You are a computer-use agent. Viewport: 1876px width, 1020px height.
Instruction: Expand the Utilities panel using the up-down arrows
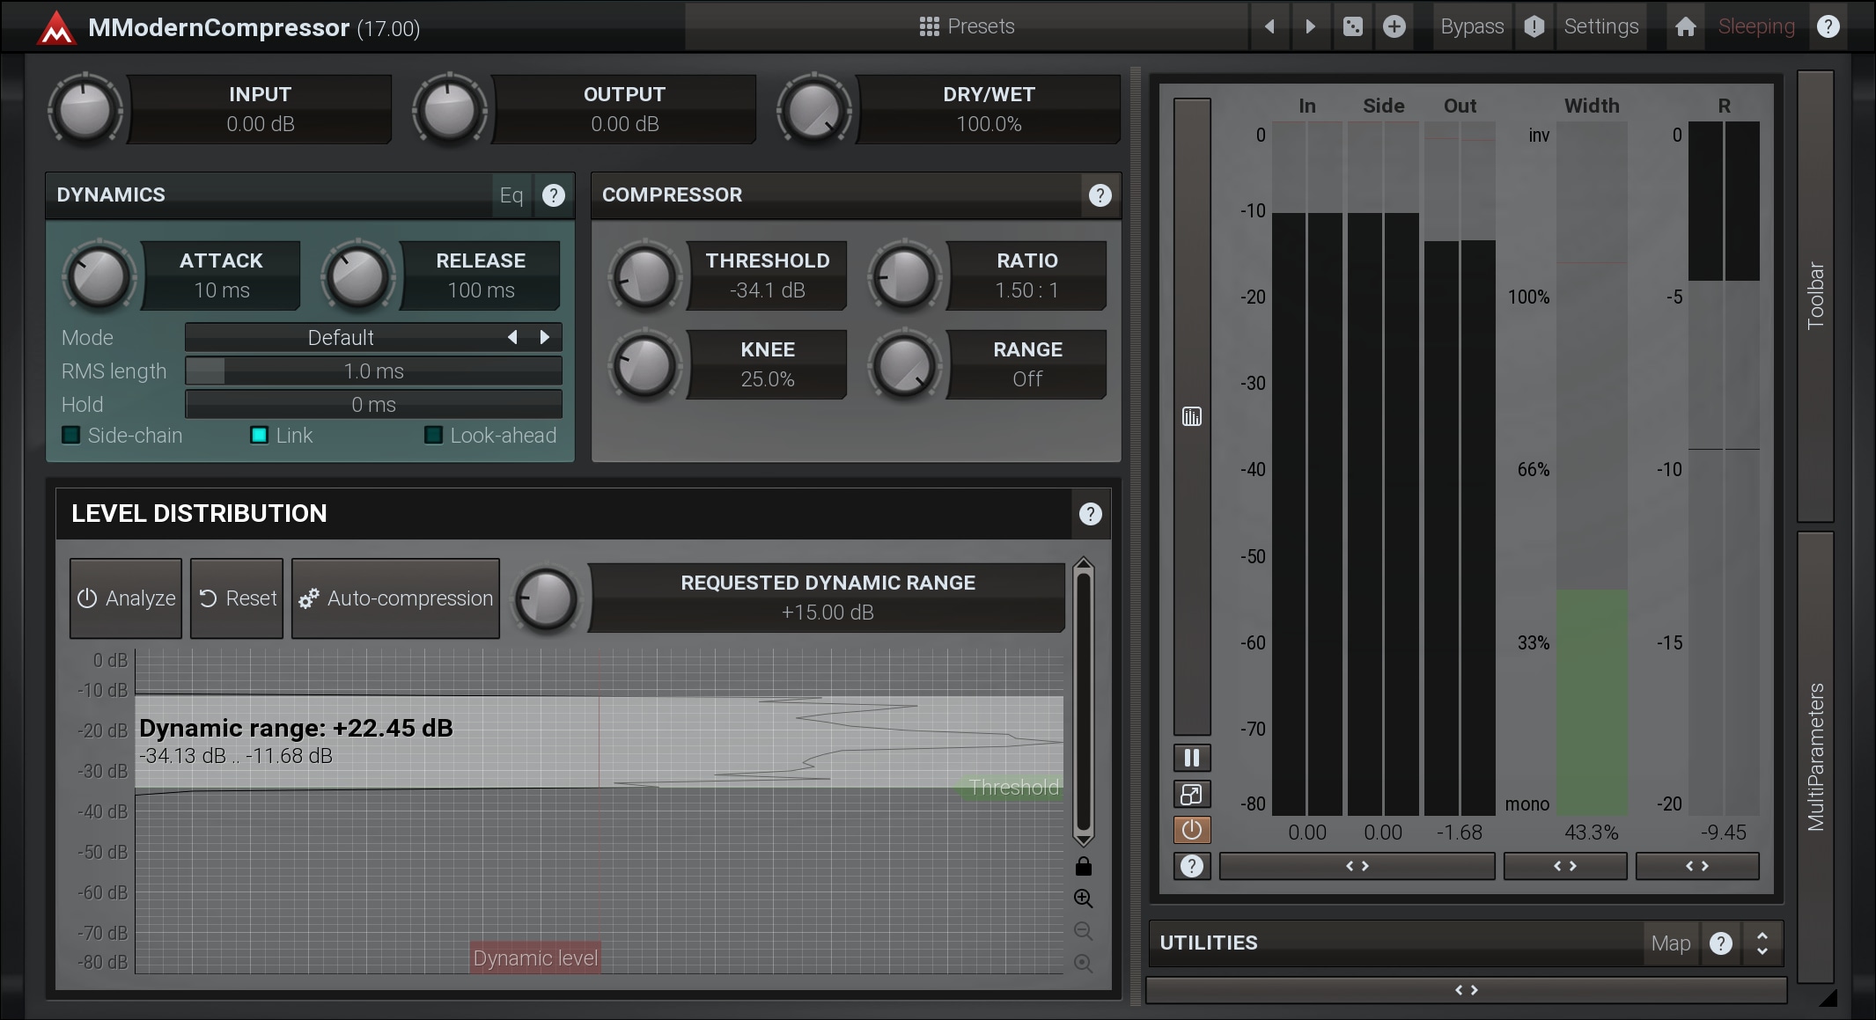(1762, 943)
